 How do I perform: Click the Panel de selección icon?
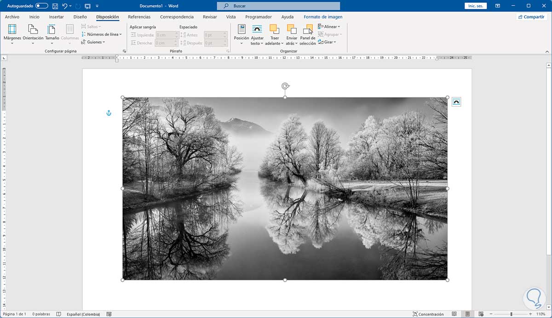point(308,29)
